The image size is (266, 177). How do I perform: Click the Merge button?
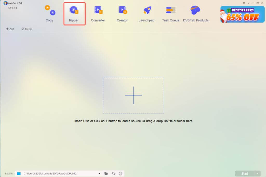coord(27,29)
